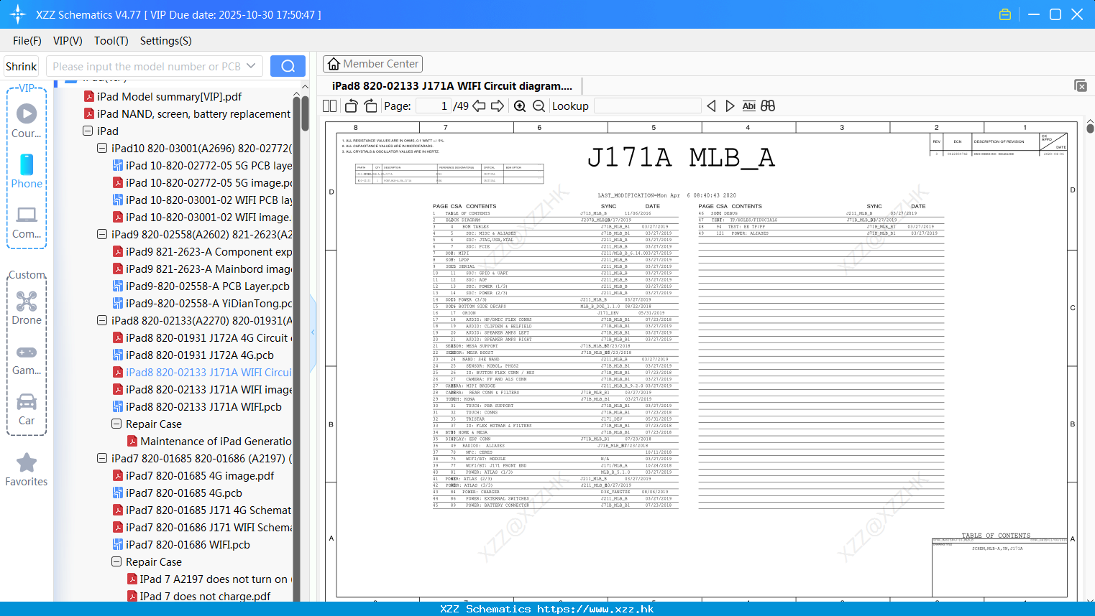Open the File(F) menu

[27, 41]
